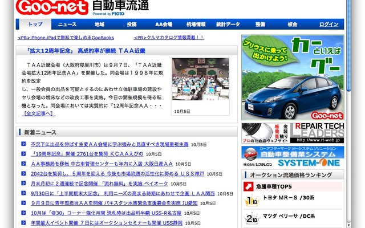Open the 整備 menu tab
This screenshot has height=228, width=365.
(260, 24)
